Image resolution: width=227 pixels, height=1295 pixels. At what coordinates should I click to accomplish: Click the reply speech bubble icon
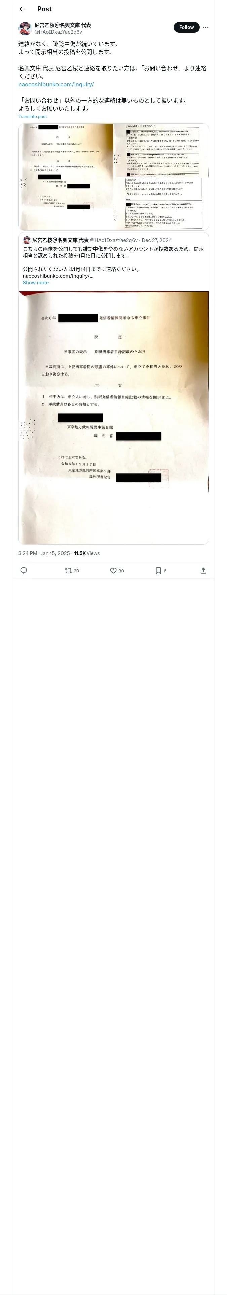tap(24, 570)
